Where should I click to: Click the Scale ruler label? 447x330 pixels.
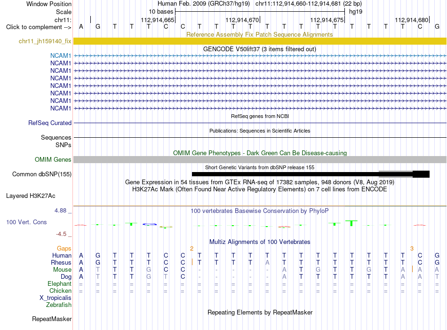point(64,12)
